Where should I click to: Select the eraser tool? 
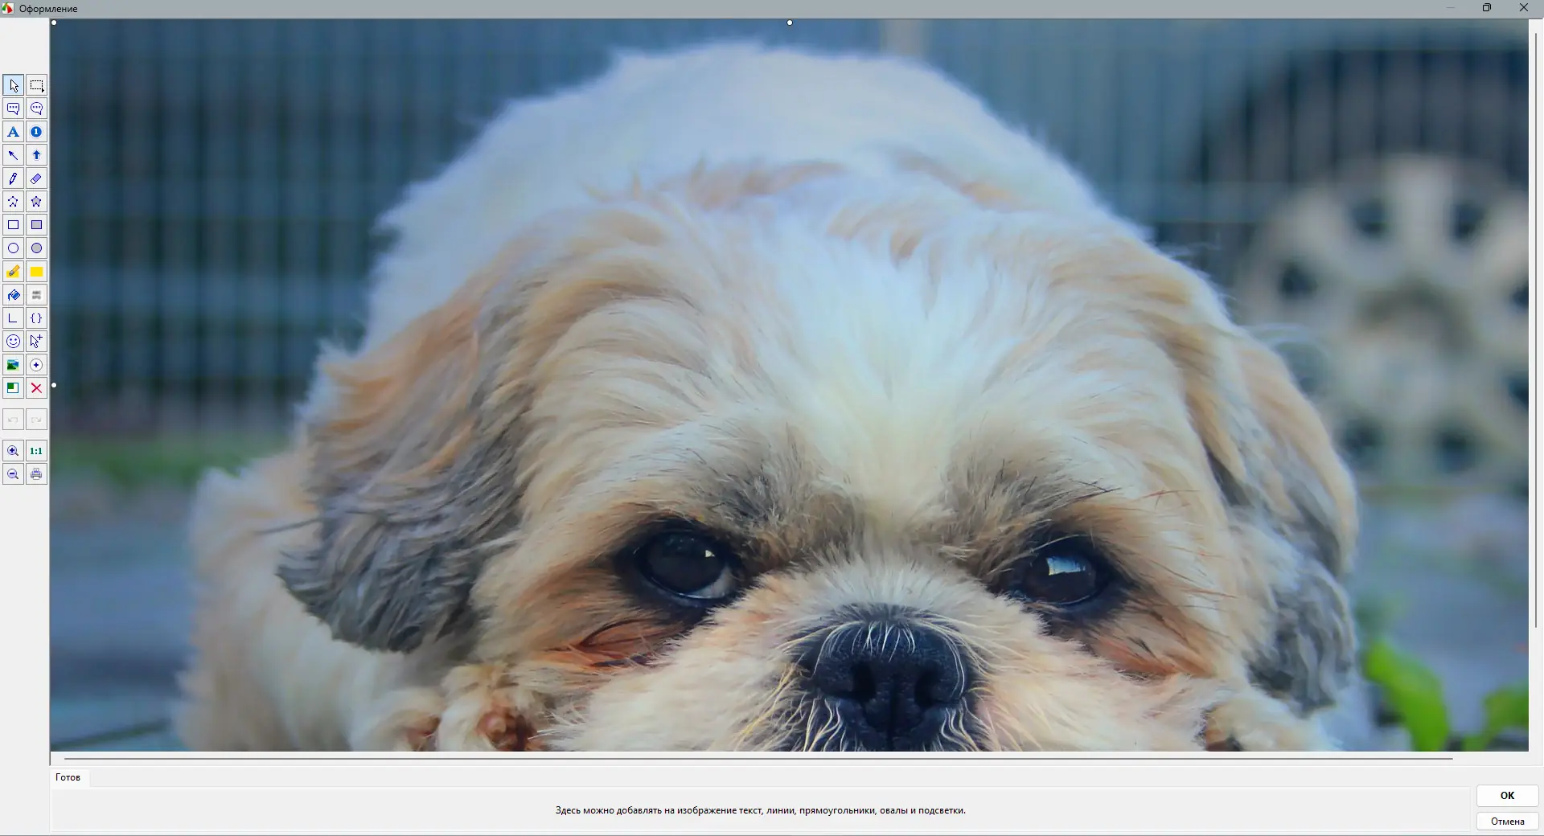[36, 178]
